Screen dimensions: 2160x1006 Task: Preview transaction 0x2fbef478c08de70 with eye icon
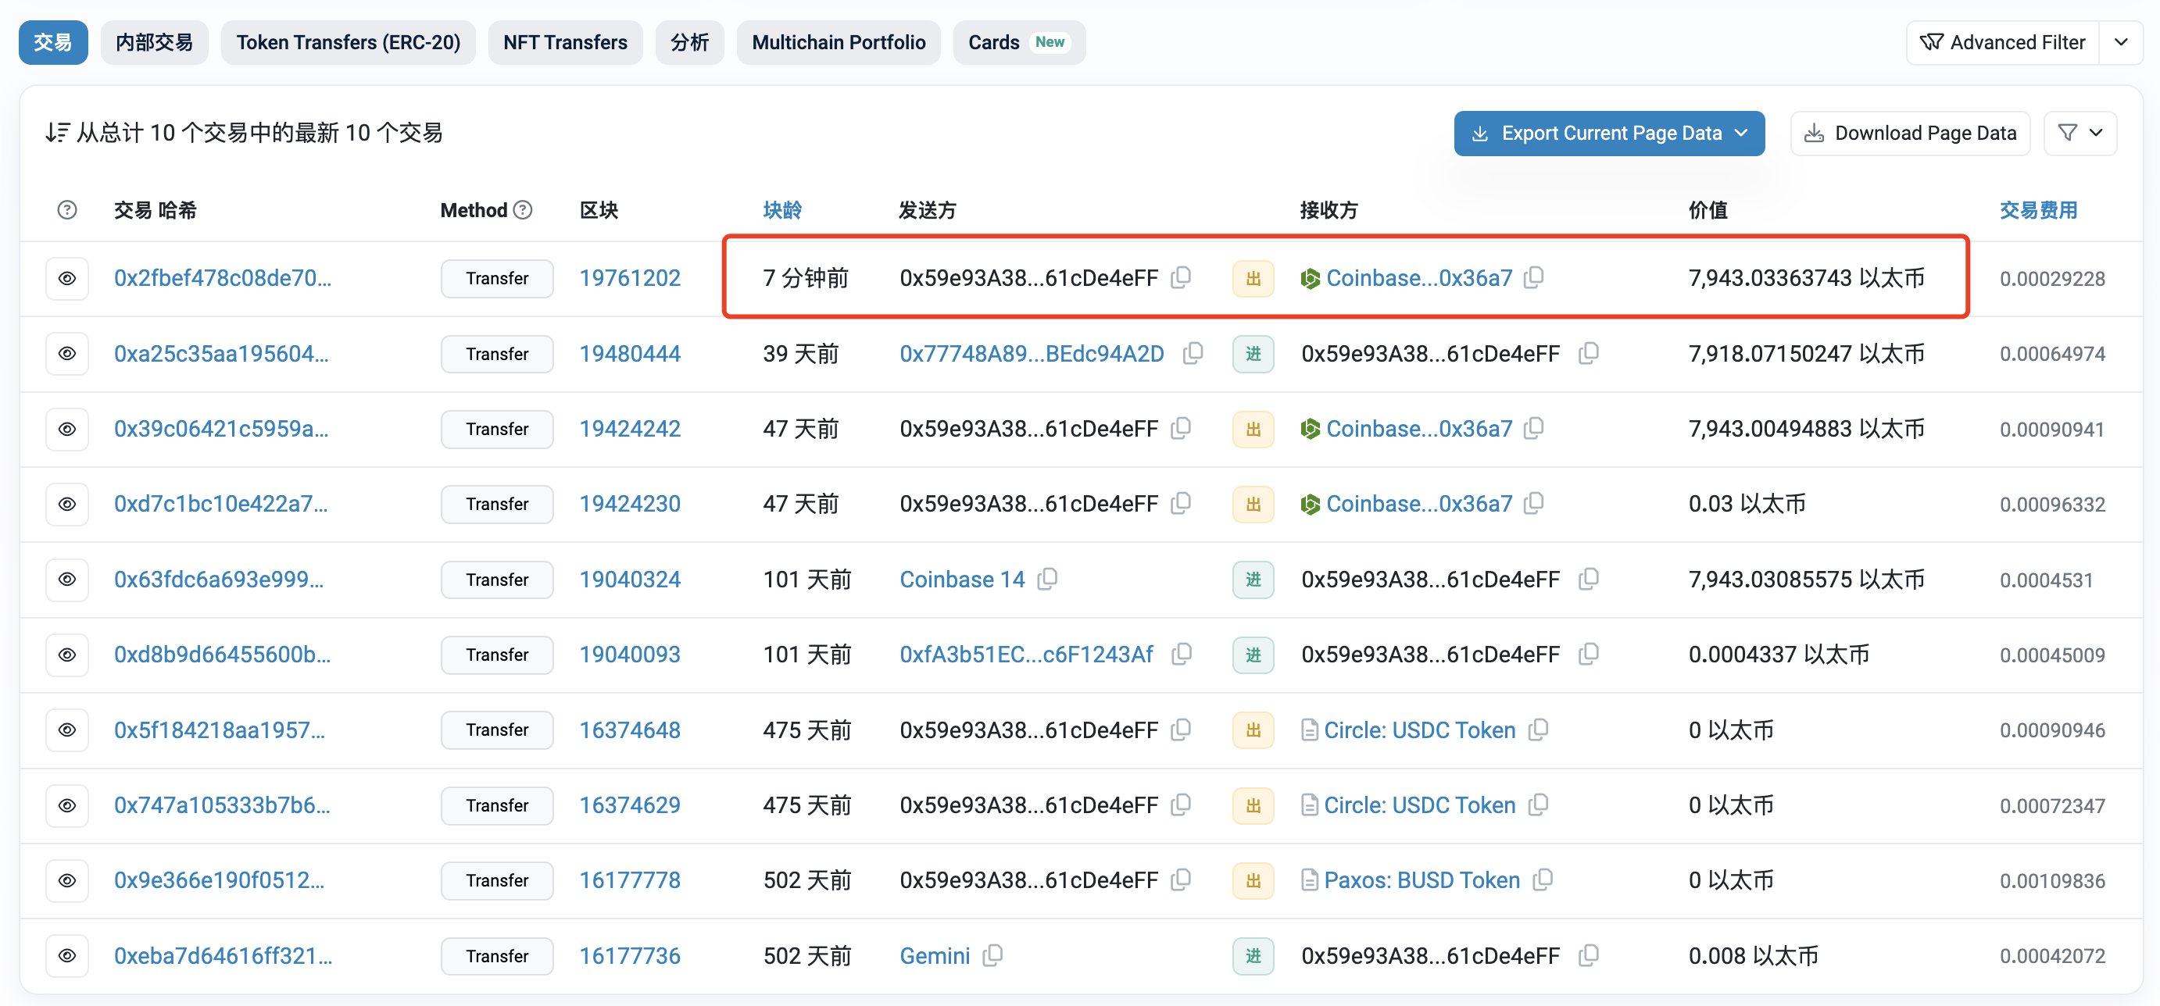point(67,278)
